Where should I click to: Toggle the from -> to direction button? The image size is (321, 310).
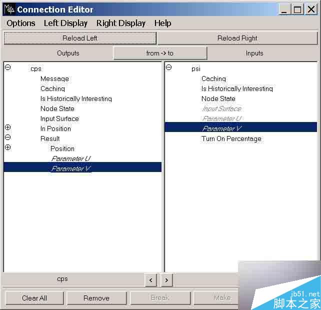point(160,53)
